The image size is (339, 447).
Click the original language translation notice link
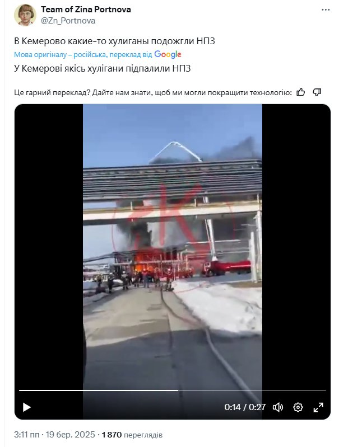(x=83, y=54)
